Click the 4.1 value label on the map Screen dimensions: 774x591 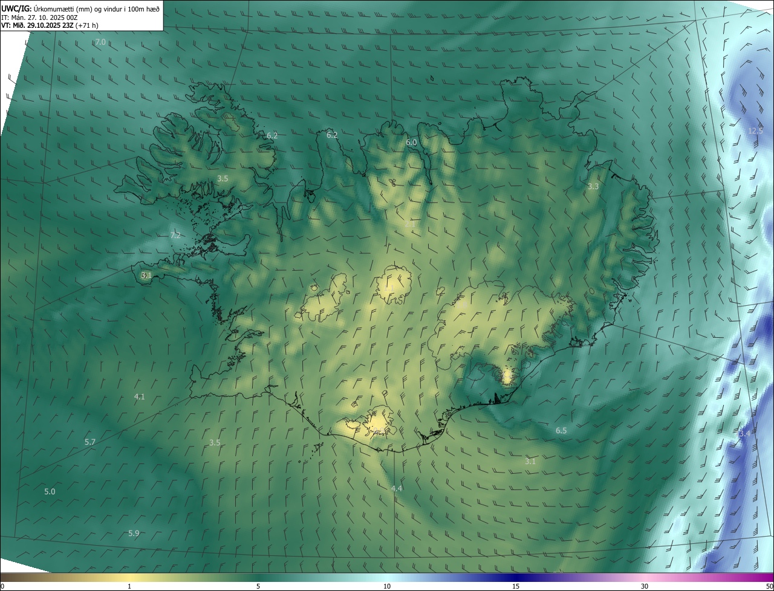pyautogui.click(x=139, y=396)
